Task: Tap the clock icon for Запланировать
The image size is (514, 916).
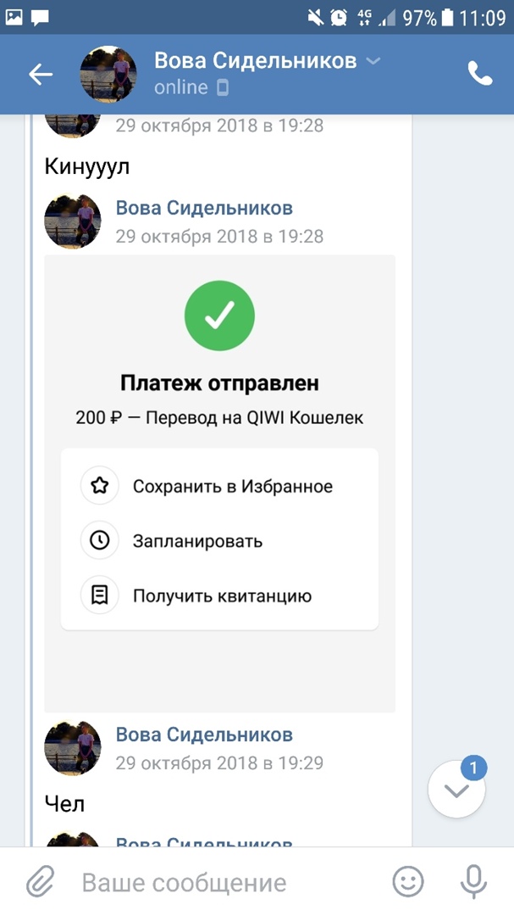Action: [x=100, y=541]
